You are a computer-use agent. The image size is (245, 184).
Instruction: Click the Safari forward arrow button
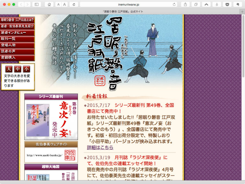click(x=27, y=4)
